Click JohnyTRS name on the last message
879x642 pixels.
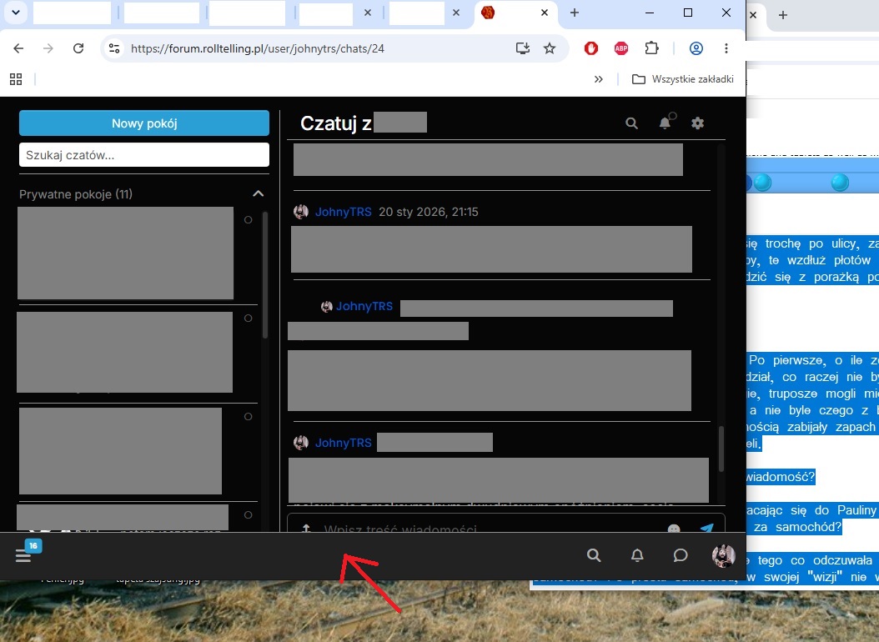343,443
